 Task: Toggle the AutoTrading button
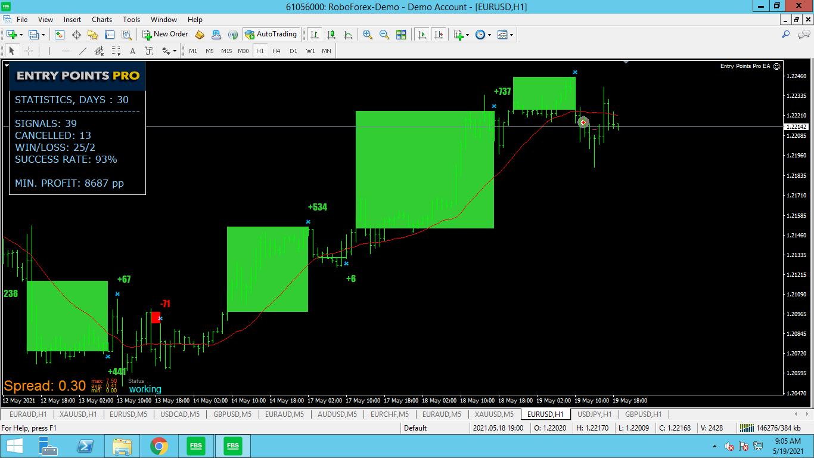(271, 35)
